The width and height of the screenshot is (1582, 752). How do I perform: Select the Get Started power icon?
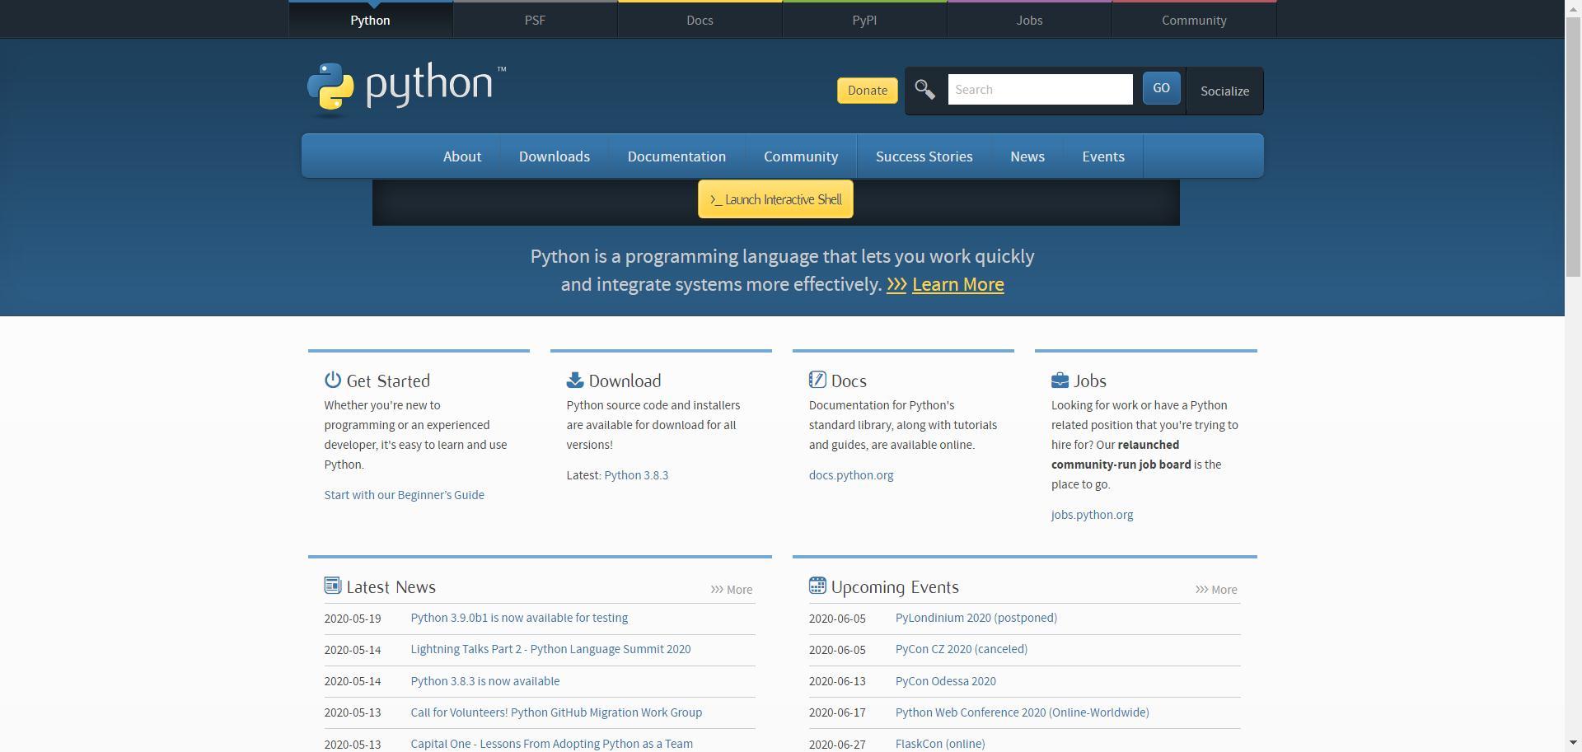coord(332,380)
